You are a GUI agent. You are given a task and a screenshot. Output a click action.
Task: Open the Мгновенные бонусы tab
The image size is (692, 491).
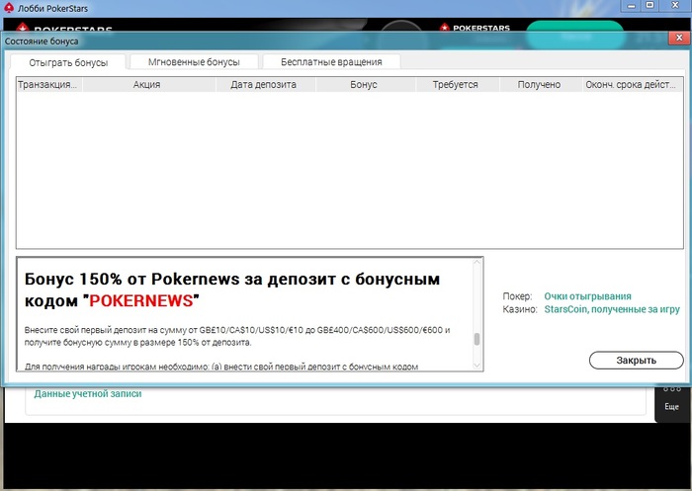tap(194, 62)
